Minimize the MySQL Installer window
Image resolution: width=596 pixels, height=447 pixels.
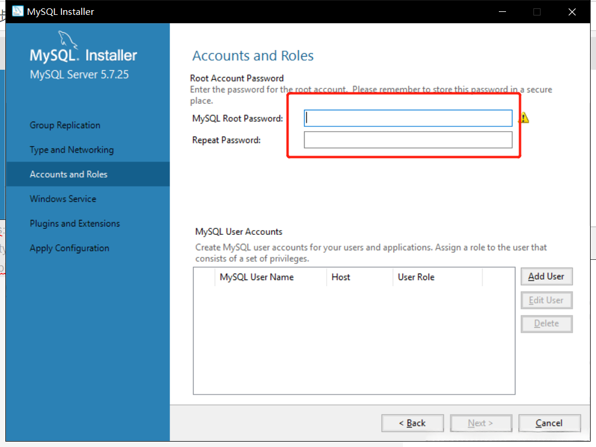(x=502, y=12)
